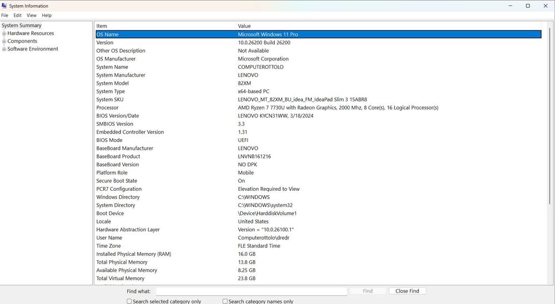Viewport: 555px width, 304px height.
Task: Select the BaseBoard Version row
Action: coord(319,165)
